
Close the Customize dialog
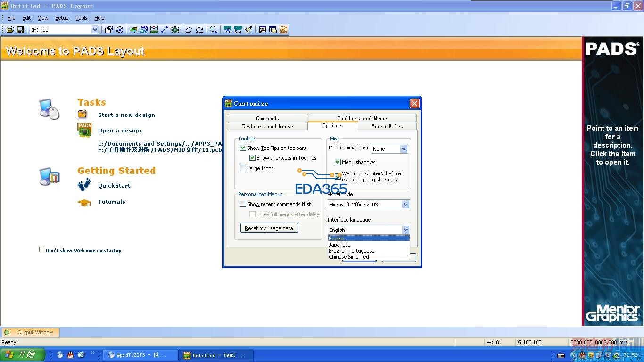[414, 104]
